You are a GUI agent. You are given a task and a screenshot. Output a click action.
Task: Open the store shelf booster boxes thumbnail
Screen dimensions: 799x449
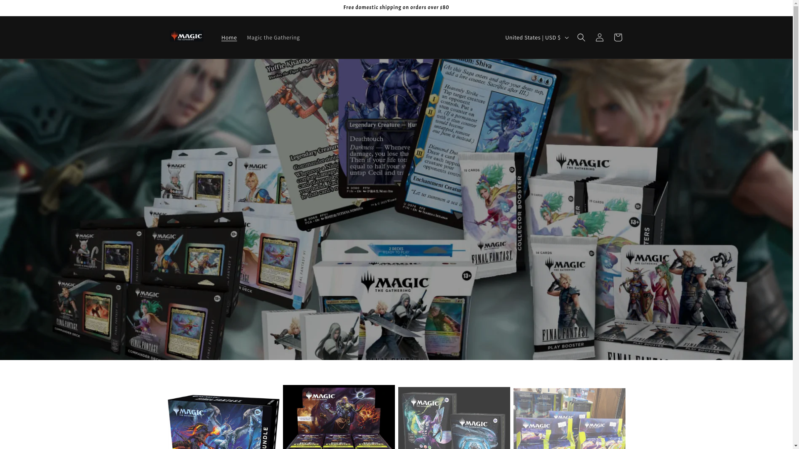point(569,418)
